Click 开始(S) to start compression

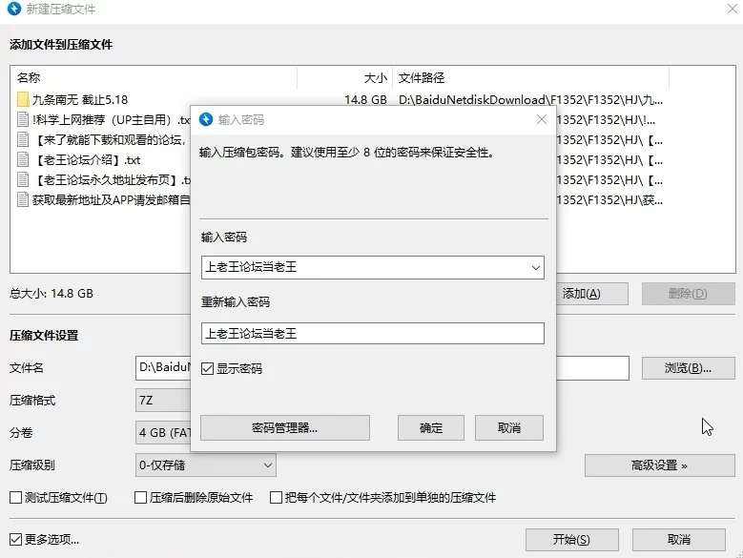click(x=572, y=540)
